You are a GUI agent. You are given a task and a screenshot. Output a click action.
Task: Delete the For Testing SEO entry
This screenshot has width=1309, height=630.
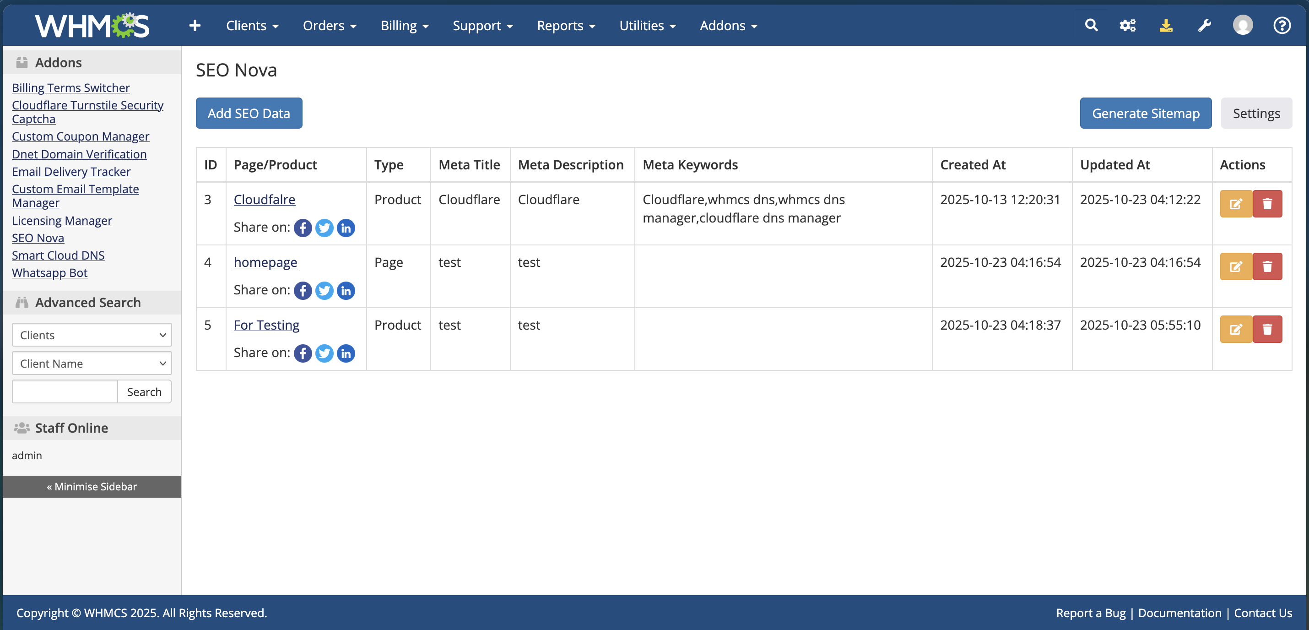click(x=1267, y=329)
